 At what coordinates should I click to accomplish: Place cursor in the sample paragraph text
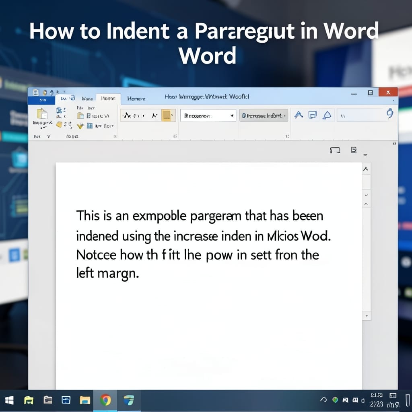(203, 245)
